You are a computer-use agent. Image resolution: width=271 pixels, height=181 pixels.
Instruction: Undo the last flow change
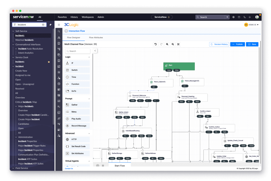coord(155,44)
